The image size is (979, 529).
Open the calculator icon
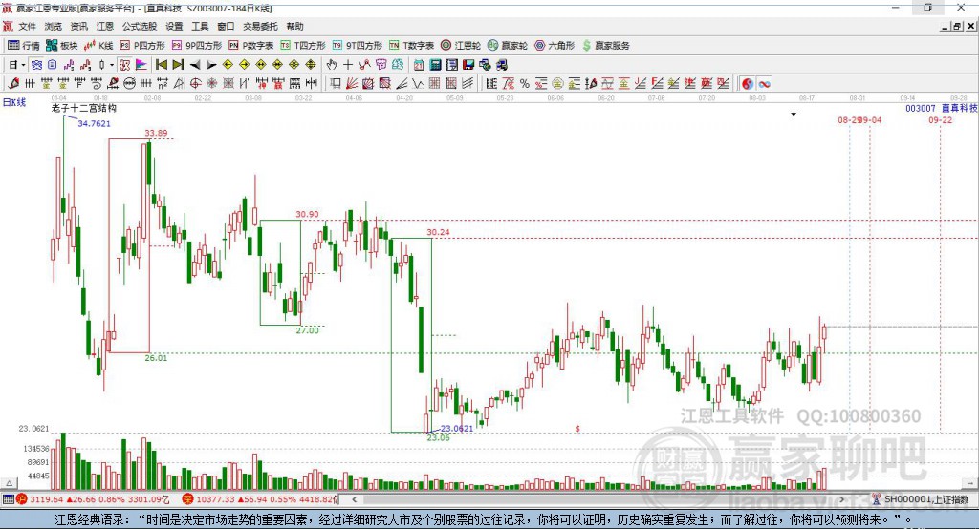(435, 65)
